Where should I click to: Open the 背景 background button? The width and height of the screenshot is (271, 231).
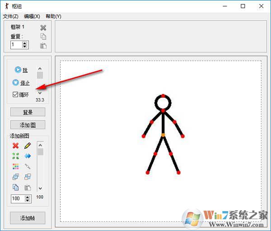click(28, 112)
